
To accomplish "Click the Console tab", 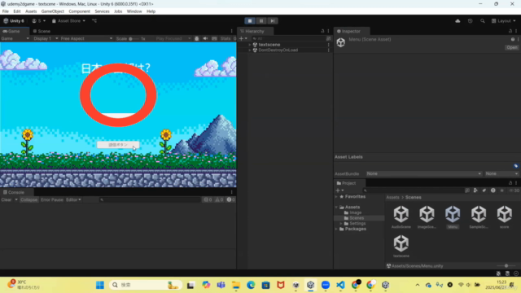I will point(14,192).
